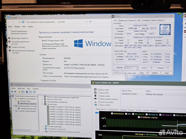Viewport: 186px width, 139px height.
Task: Collapse the Запоминающие устройства tree node
Action: pyautogui.click(x=13, y=106)
